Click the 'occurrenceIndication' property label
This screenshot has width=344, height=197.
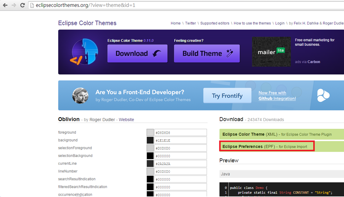click(x=75, y=195)
